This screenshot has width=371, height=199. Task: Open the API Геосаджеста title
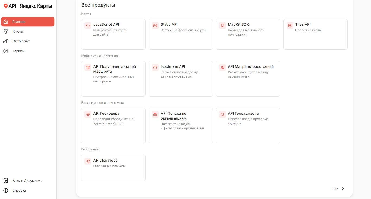[x=243, y=113]
